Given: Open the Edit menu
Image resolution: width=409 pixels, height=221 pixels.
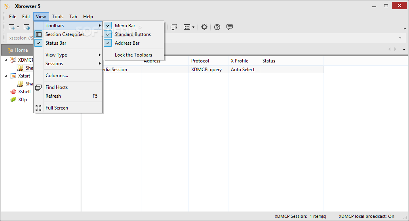Looking at the screenshot, I should [26, 16].
